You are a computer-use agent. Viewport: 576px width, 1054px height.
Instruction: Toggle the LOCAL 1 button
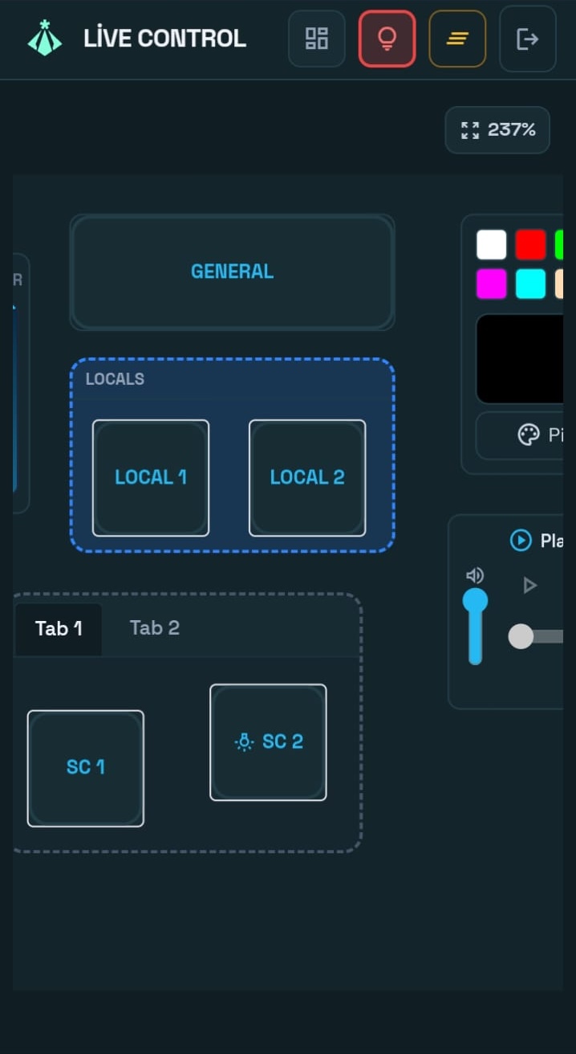(x=151, y=477)
